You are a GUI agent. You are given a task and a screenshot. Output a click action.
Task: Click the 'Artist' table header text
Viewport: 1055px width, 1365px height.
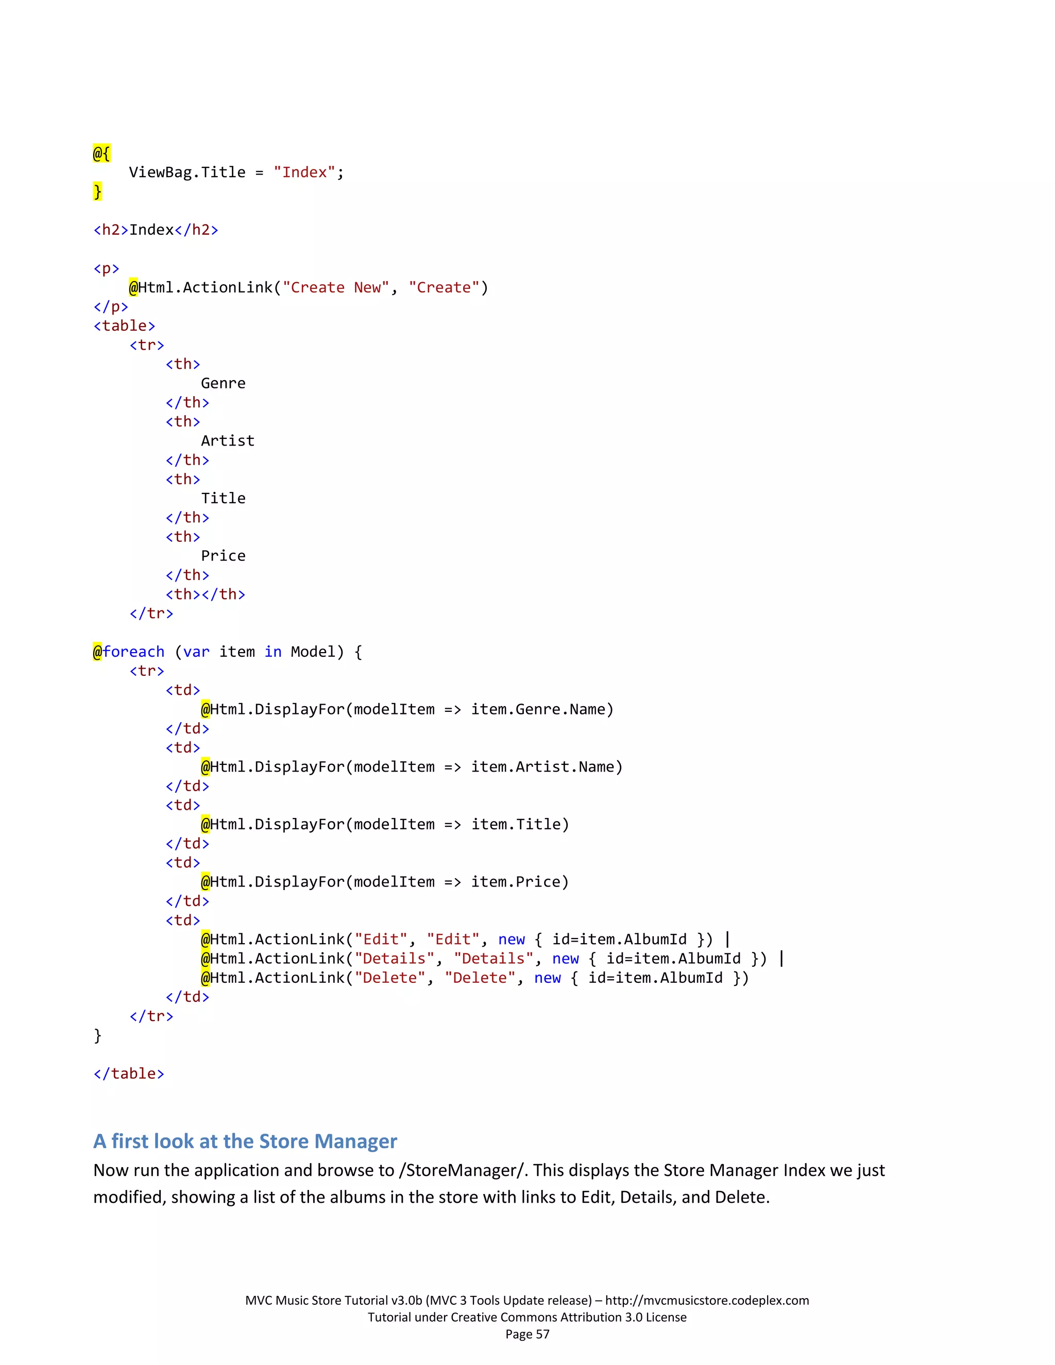point(228,440)
